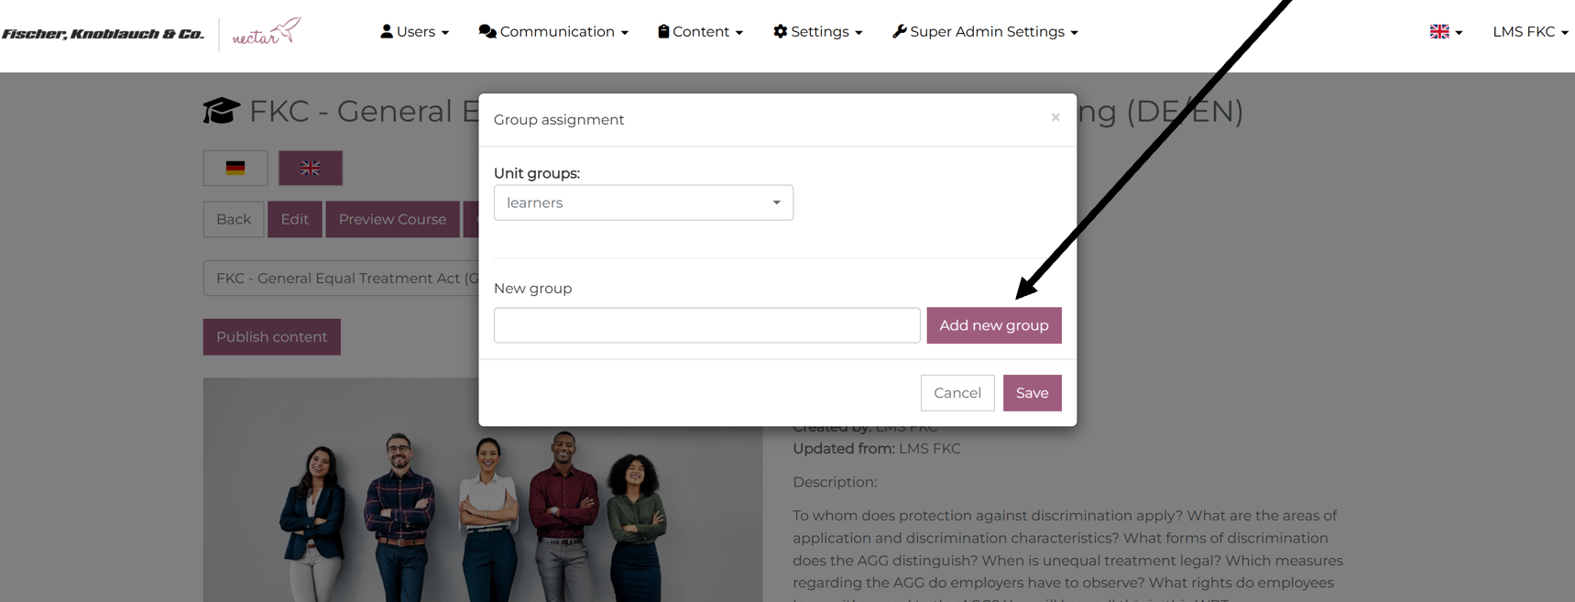
Task: Click the Fischer, Knoblauch & Co. logo
Action: 103,34
